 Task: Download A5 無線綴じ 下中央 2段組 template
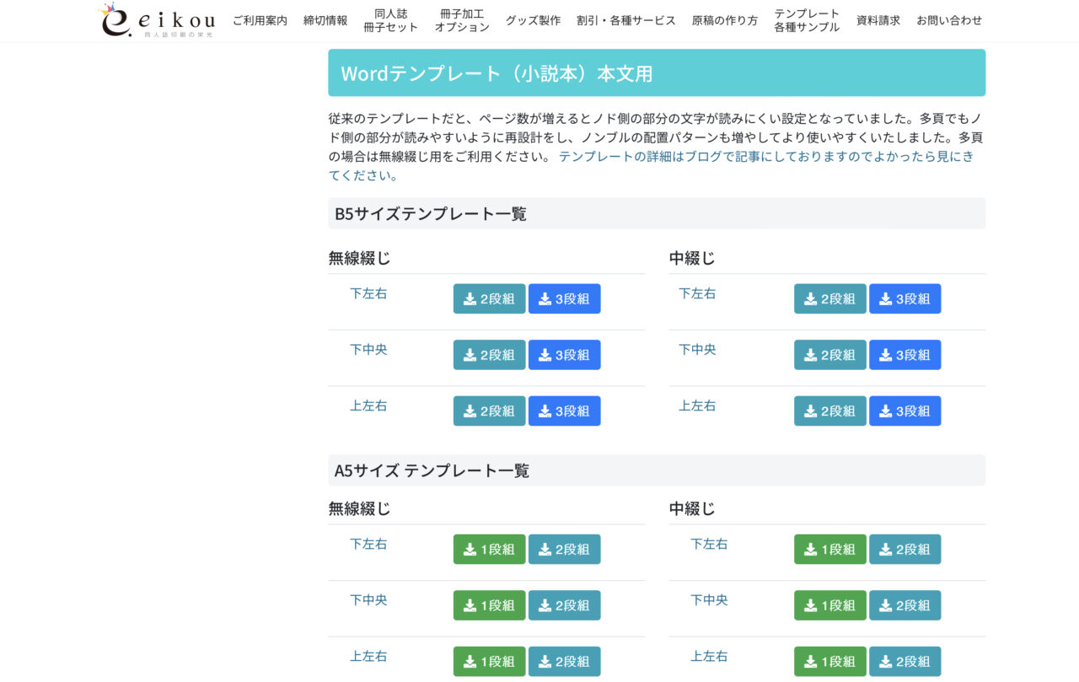click(564, 605)
